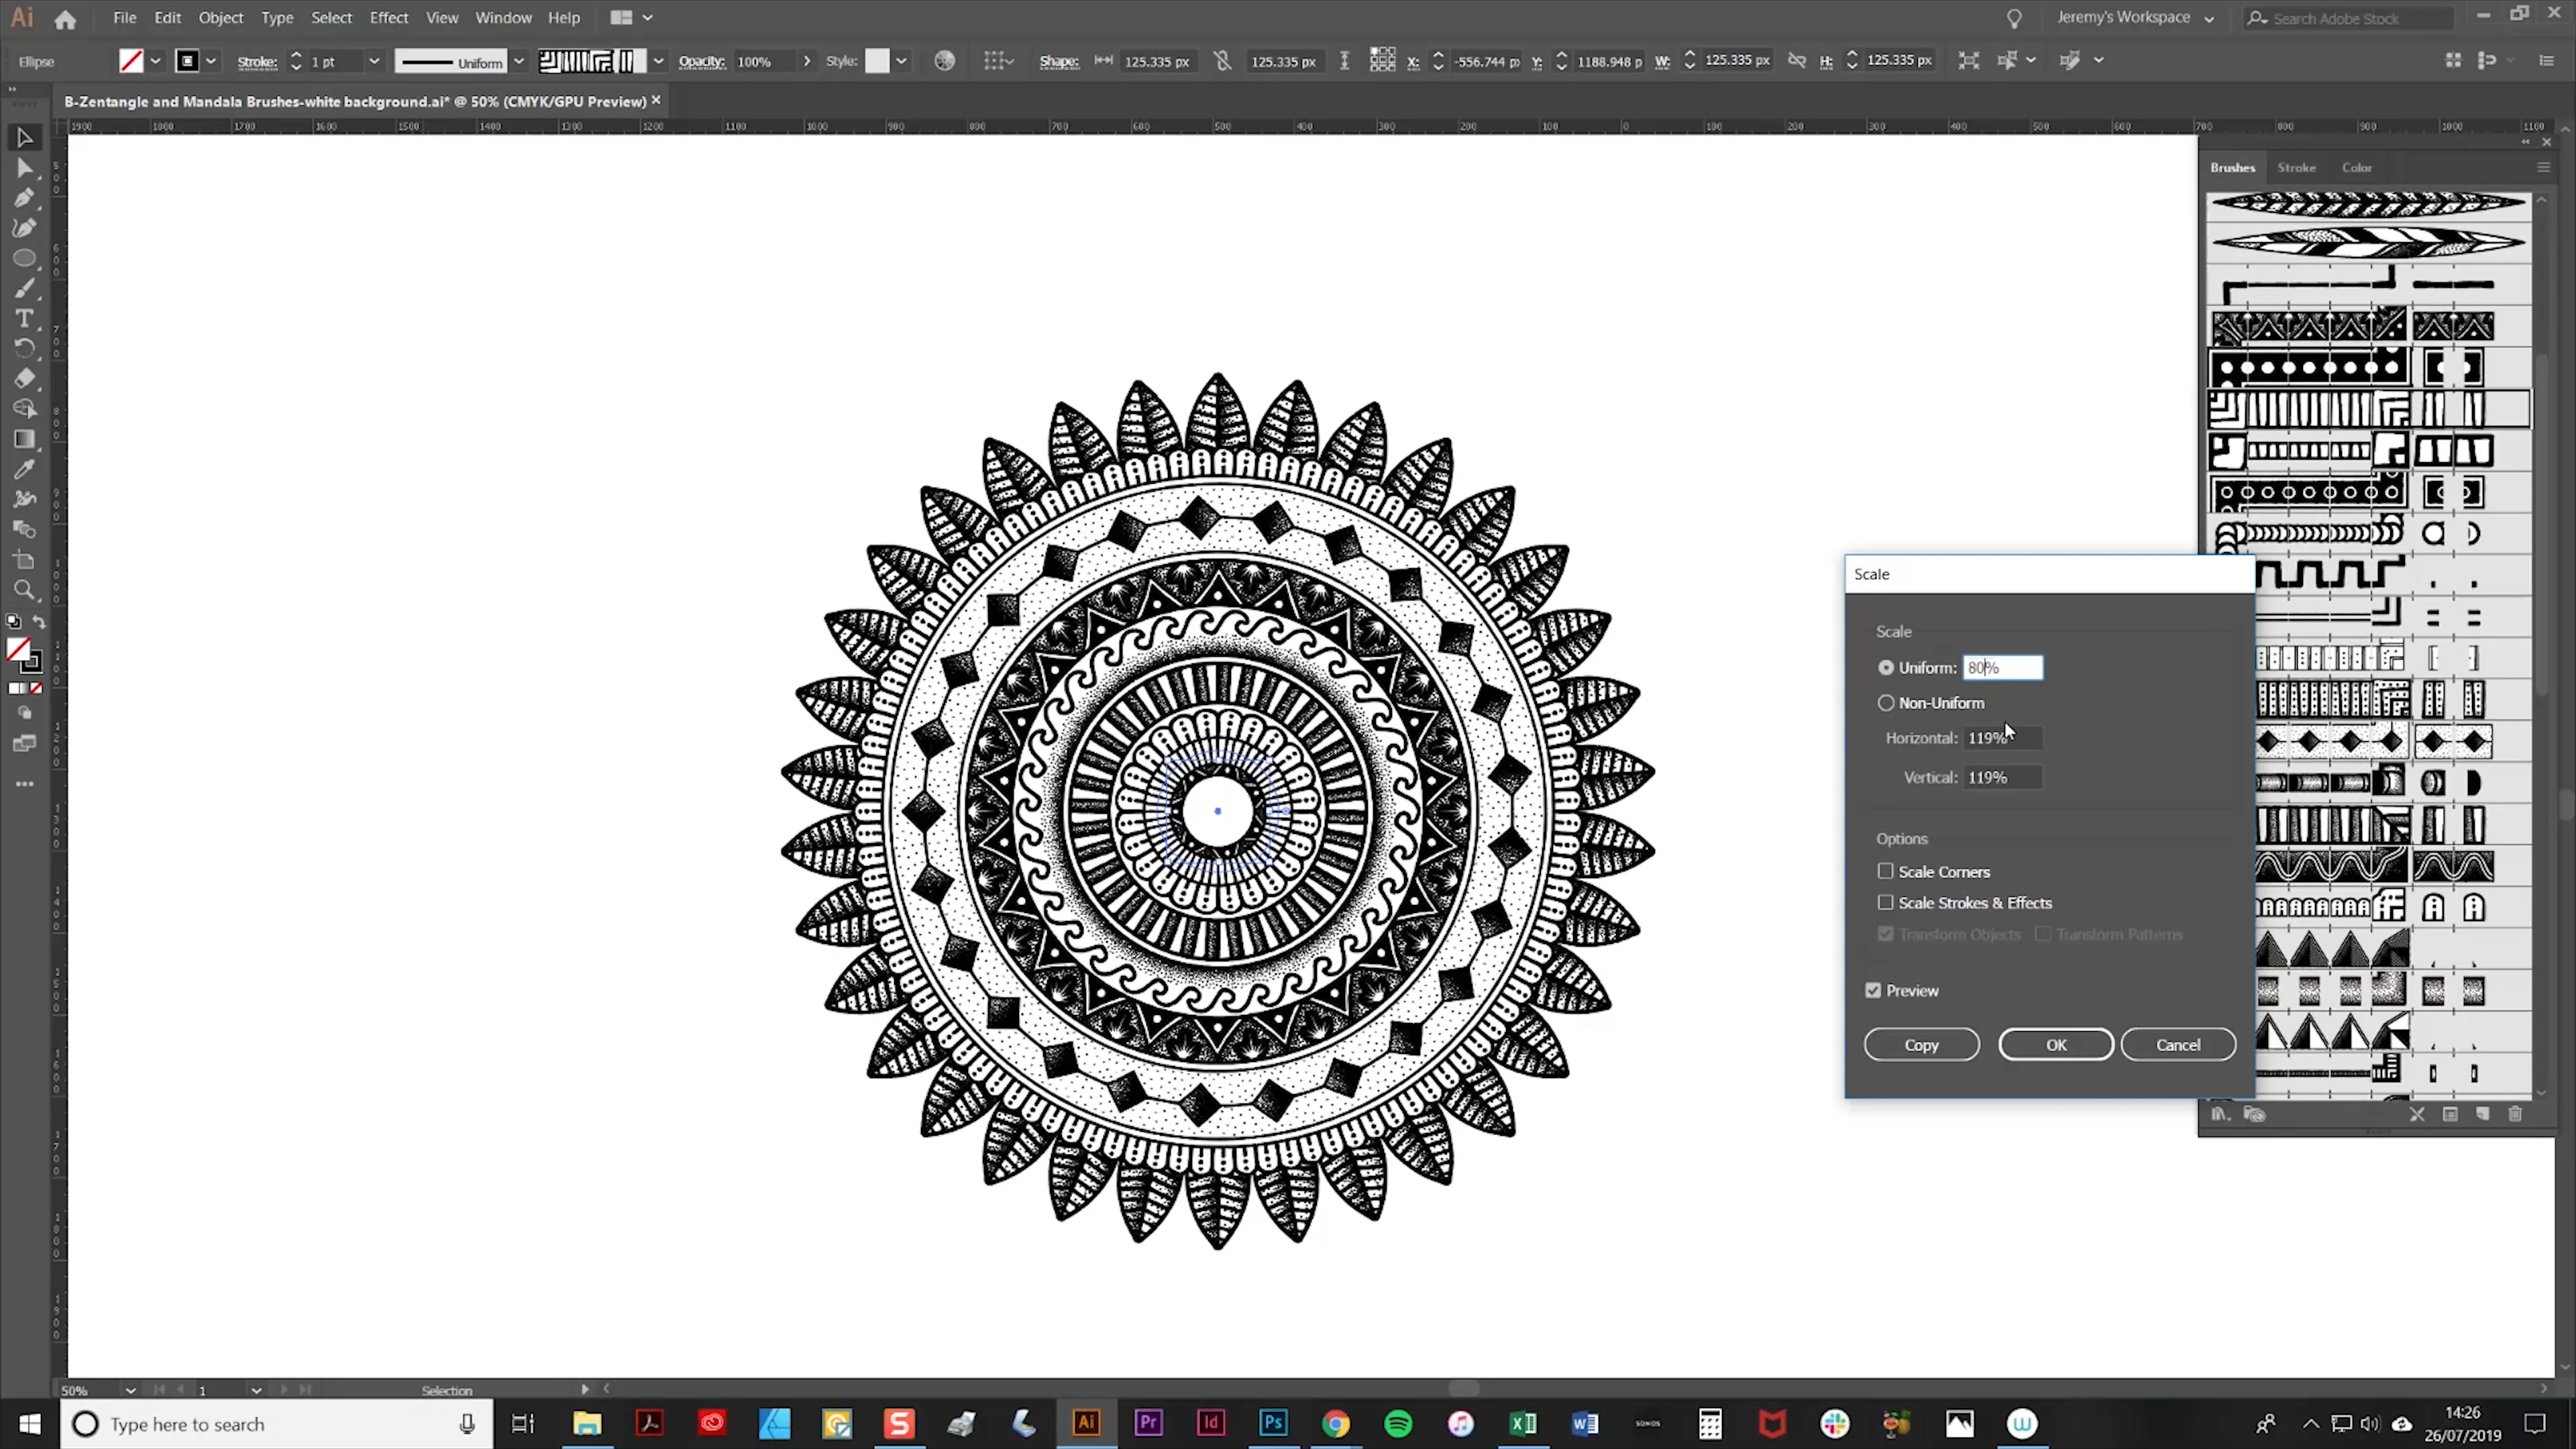Select the Eyedropper tool

pos(24,469)
